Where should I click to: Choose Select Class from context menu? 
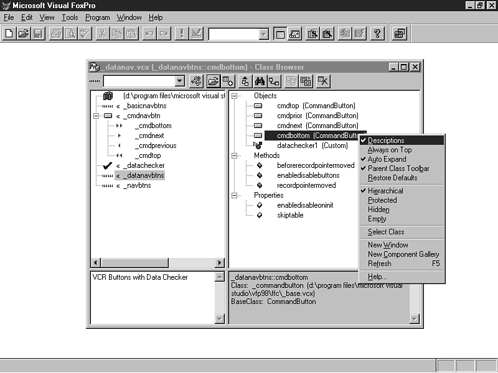(x=386, y=232)
